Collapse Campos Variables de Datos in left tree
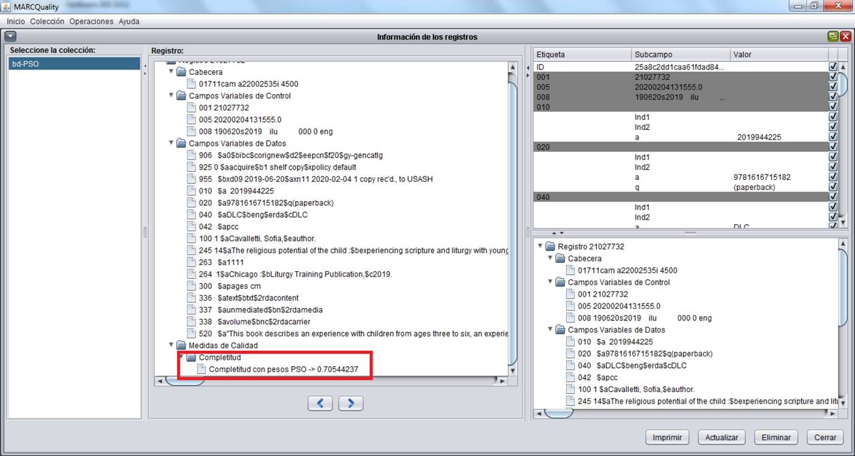The width and height of the screenshot is (855, 456). pyautogui.click(x=171, y=143)
